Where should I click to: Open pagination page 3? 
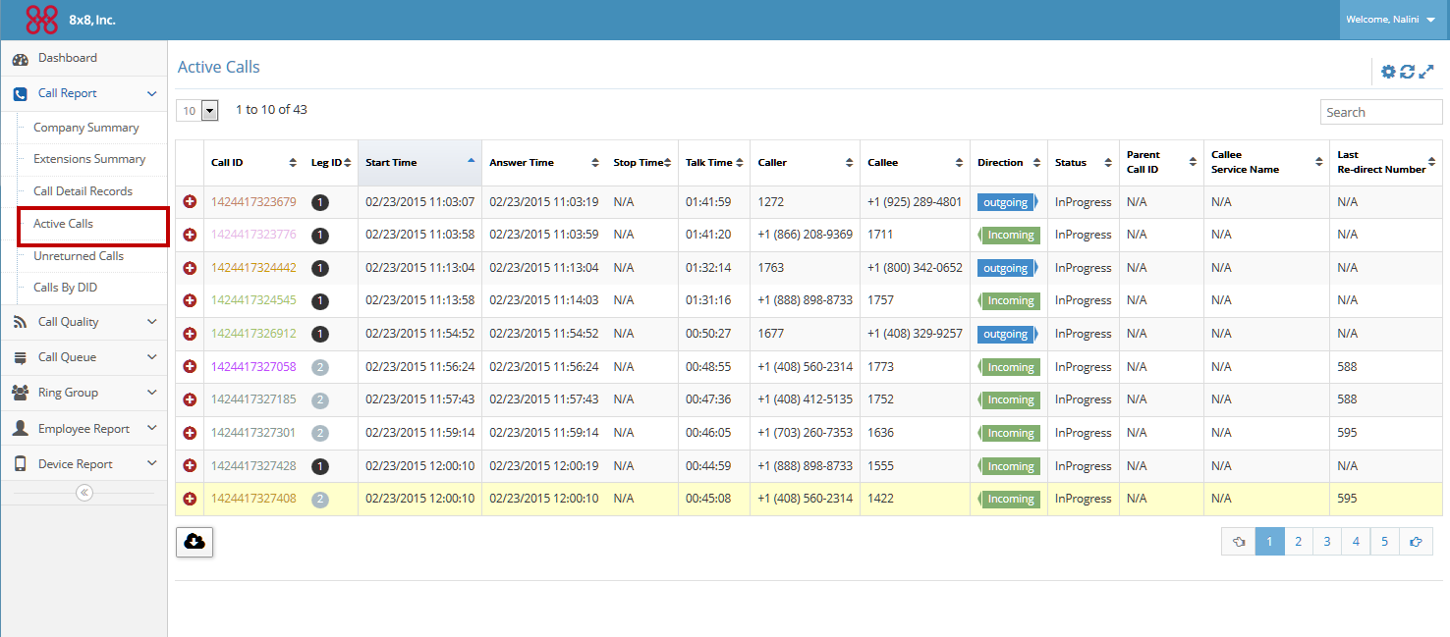[1327, 541]
